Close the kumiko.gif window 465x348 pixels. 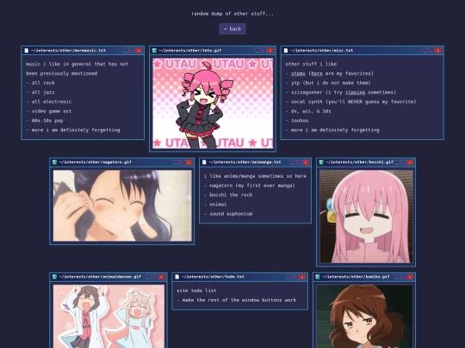point(410,277)
